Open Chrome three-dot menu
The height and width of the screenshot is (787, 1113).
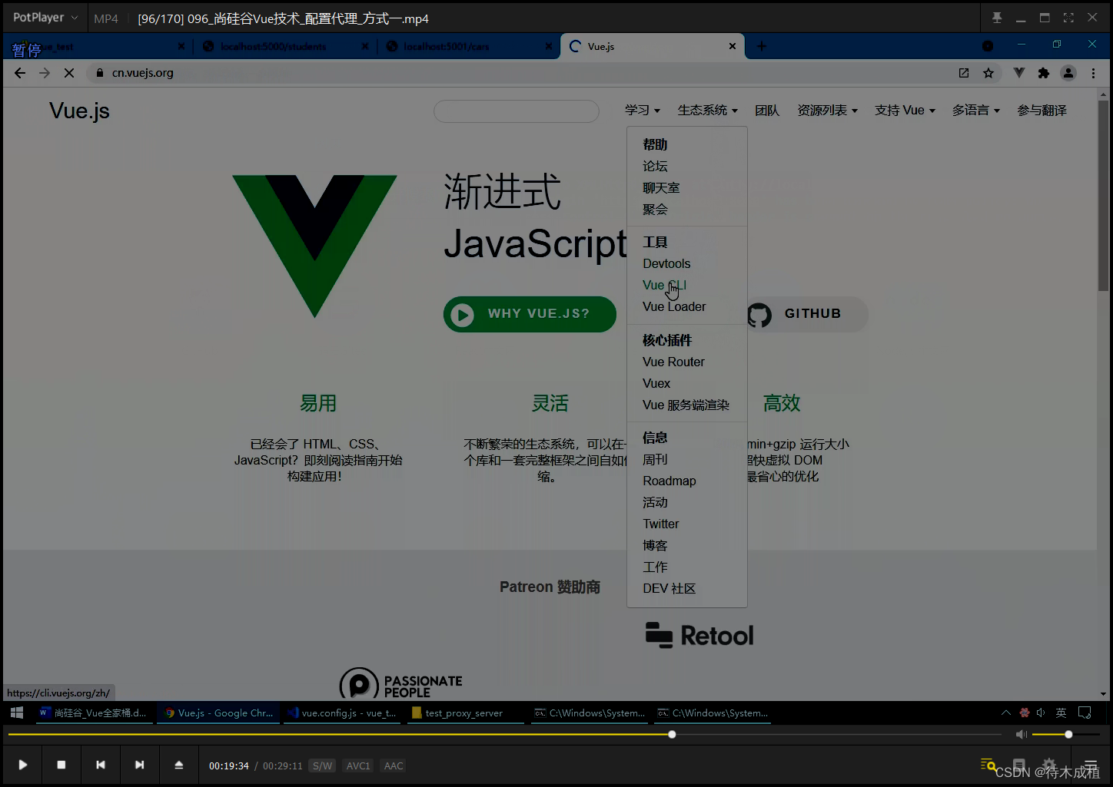coord(1093,73)
